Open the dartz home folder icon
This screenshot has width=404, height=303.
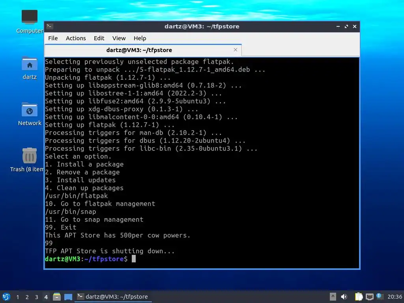click(30, 68)
